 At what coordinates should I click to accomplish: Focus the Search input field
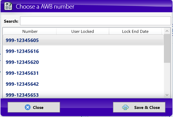95,21
